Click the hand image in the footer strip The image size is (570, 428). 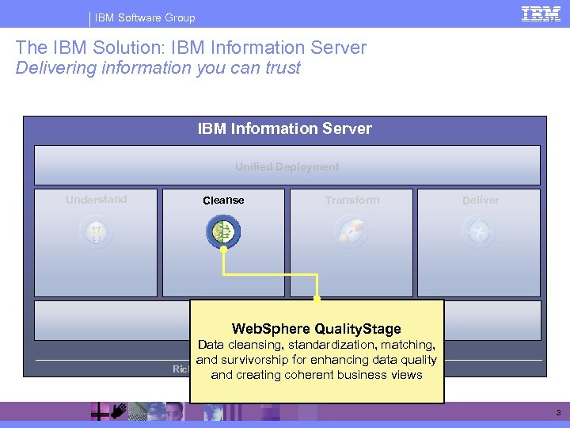[x=119, y=411]
